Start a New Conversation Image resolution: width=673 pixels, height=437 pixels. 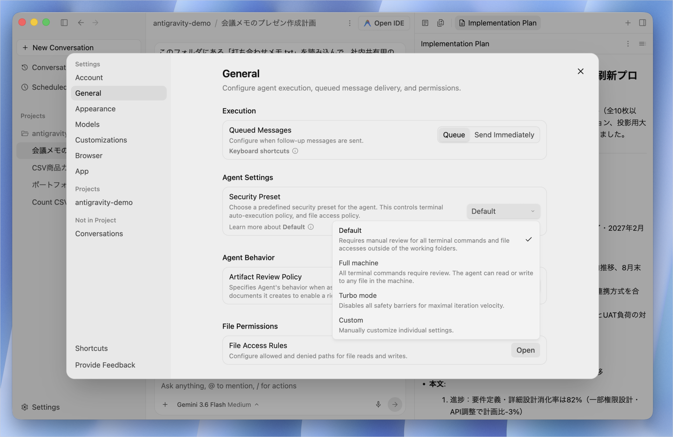[x=79, y=48]
